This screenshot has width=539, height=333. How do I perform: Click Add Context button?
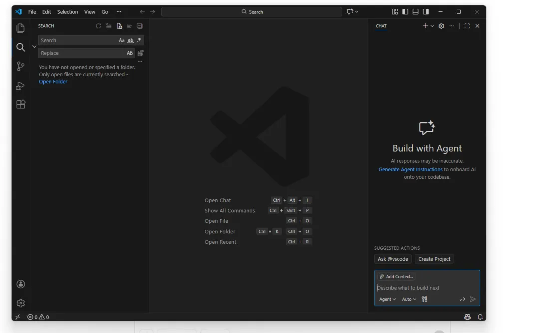pos(396,276)
